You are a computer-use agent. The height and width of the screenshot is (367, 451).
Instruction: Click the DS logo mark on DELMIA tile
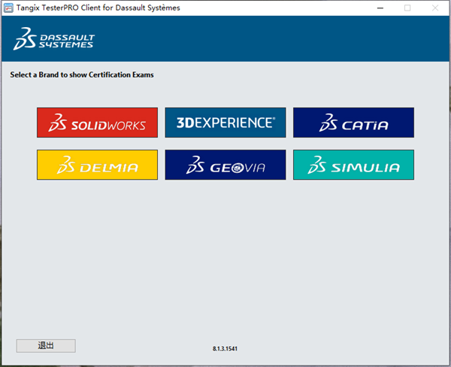[x=68, y=165]
